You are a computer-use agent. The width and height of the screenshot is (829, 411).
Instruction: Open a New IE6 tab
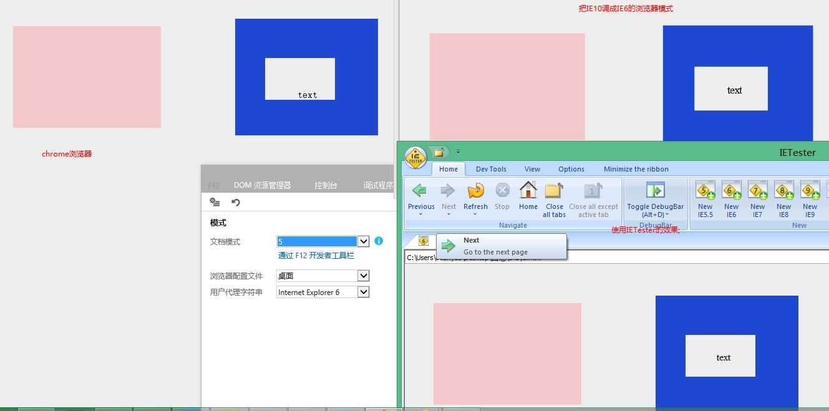point(732,191)
